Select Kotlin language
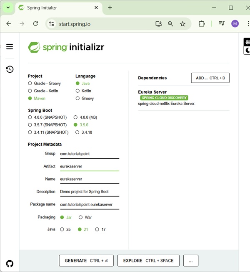 (83, 91)
